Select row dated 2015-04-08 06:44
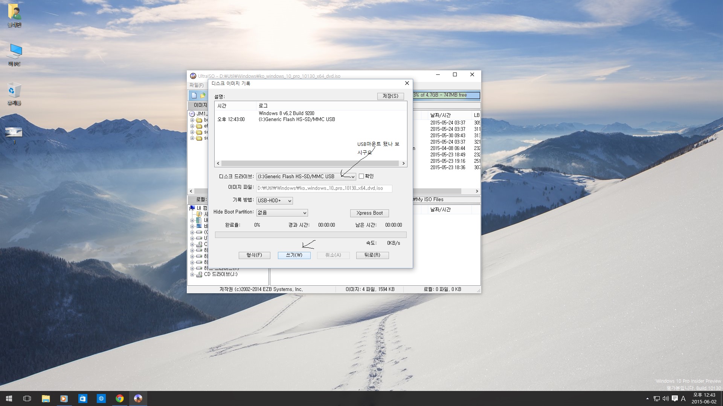Screen dimensions: 723x406 [447, 148]
